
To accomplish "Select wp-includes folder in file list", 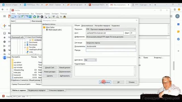I will point(18,67).
